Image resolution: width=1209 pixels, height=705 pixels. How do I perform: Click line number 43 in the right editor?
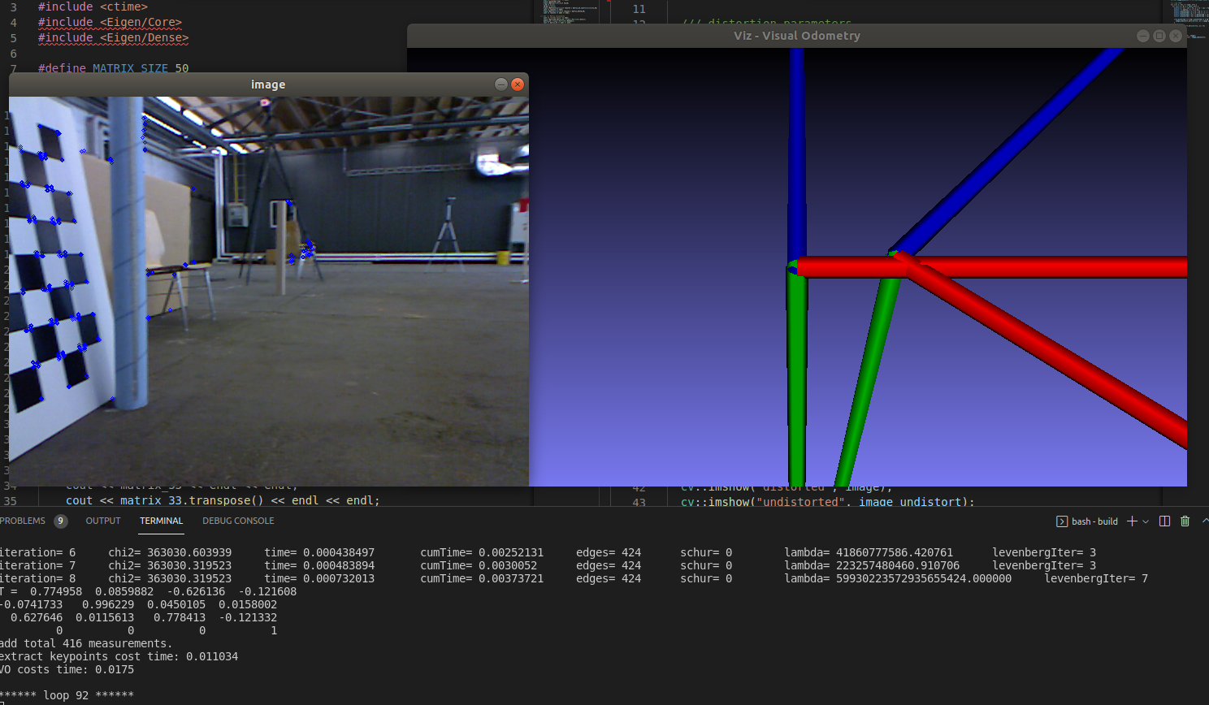point(639,502)
